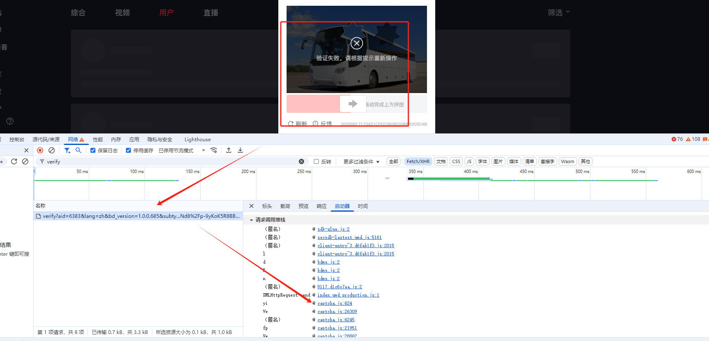Open 9117.d1c6c7ea.js:2 link
The image size is (709, 341).
point(339,287)
